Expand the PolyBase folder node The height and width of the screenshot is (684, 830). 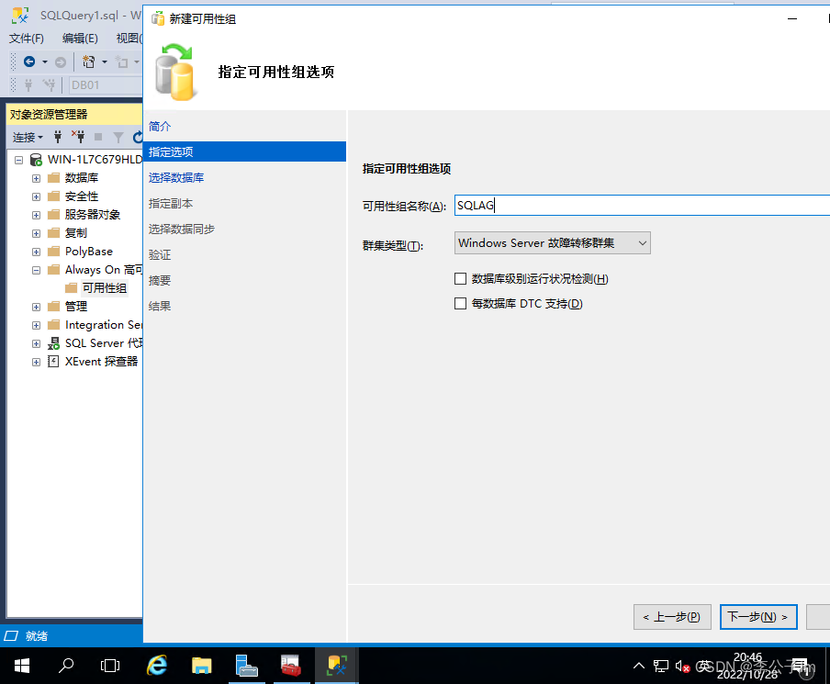point(36,252)
